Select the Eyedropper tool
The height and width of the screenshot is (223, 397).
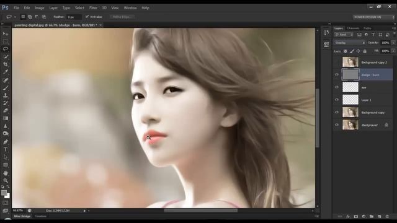(6, 72)
